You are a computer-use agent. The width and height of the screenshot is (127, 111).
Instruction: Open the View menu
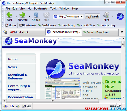(x=22, y=8)
